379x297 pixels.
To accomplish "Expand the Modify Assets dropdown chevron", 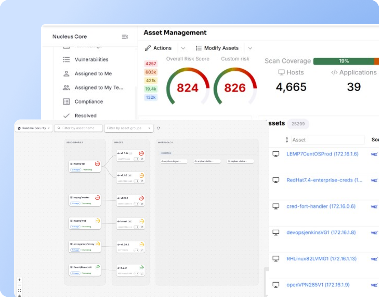I will [250, 48].
